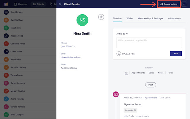Screen dimensions: 190x119
Task: Click the pink appointment timeline icon
Action: pyautogui.click(x=116, y=94)
